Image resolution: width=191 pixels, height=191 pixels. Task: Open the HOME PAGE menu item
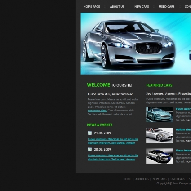point(92,7)
